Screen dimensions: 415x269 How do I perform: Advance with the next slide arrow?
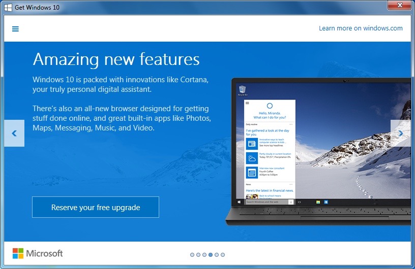[400, 133]
